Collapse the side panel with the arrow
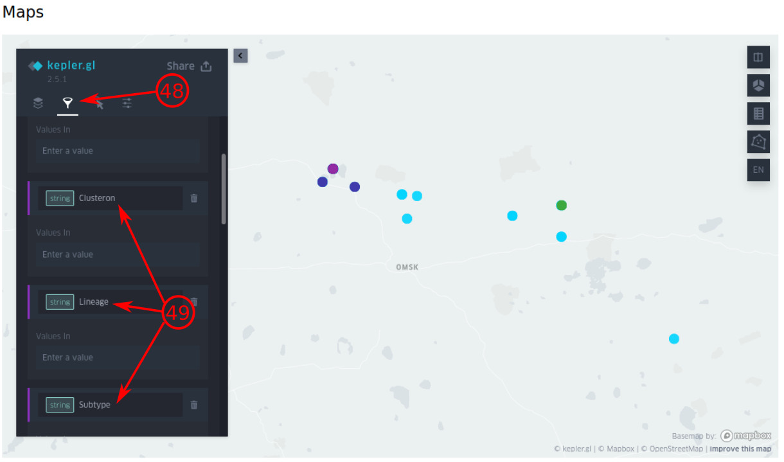Image resolution: width=784 pixels, height=462 pixels. tap(240, 56)
